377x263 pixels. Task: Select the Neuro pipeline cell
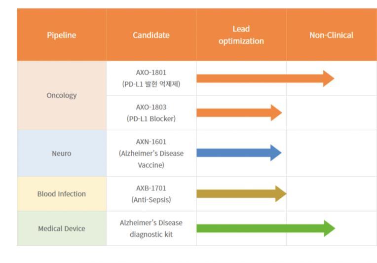[x=62, y=153]
